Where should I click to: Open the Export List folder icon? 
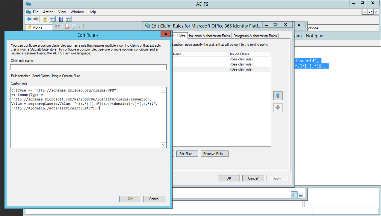(45, 19)
